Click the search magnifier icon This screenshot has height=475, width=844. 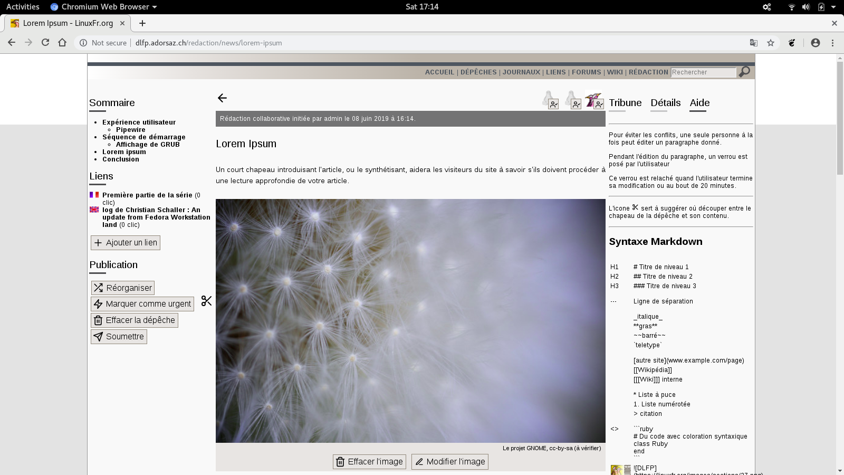coord(744,72)
